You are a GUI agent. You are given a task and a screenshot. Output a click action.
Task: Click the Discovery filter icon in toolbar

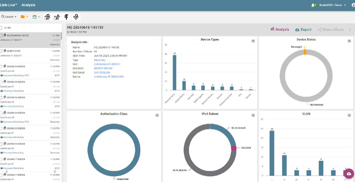[x=47, y=17]
